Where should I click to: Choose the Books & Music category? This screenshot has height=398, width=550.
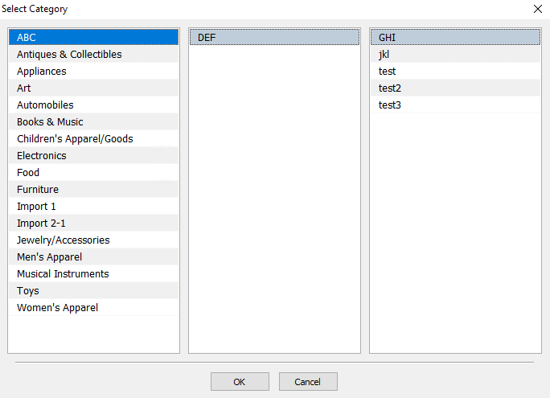(93, 121)
